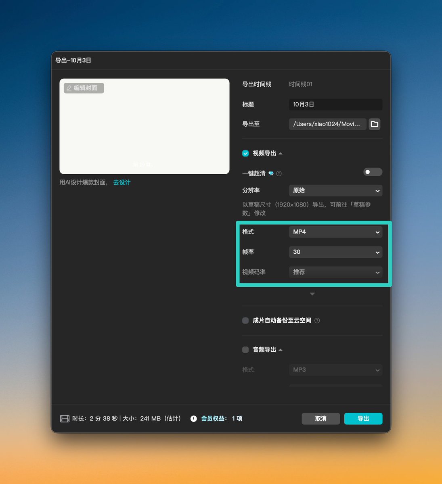
Task: Click the 会员权益: 1 项 link
Action: click(x=222, y=419)
